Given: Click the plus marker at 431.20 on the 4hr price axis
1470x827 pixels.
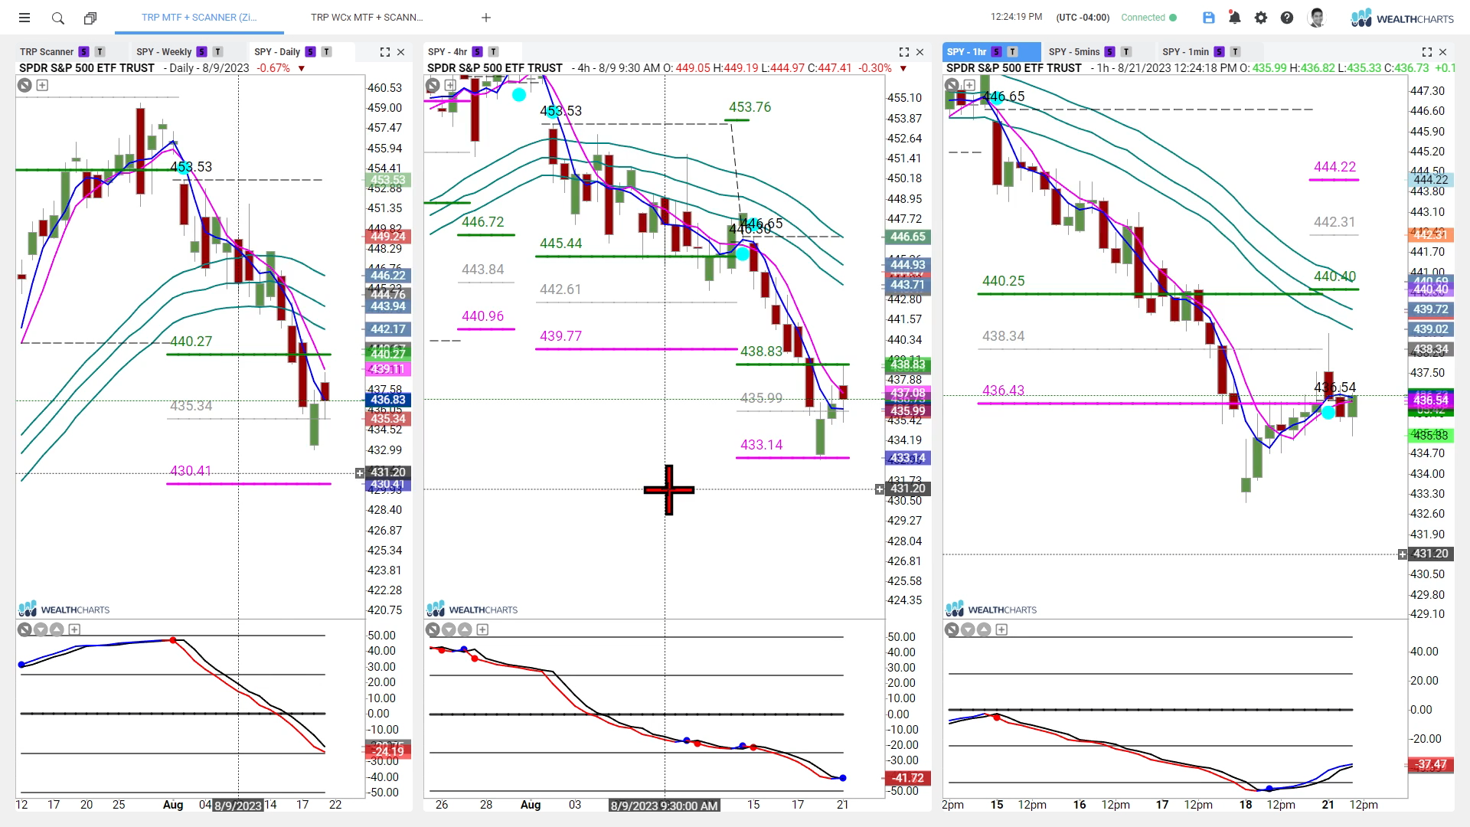Looking at the screenshot, I should (x=880, y=489).
